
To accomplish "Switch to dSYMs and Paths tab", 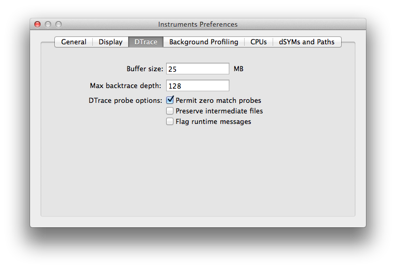I will click(306, 42).
